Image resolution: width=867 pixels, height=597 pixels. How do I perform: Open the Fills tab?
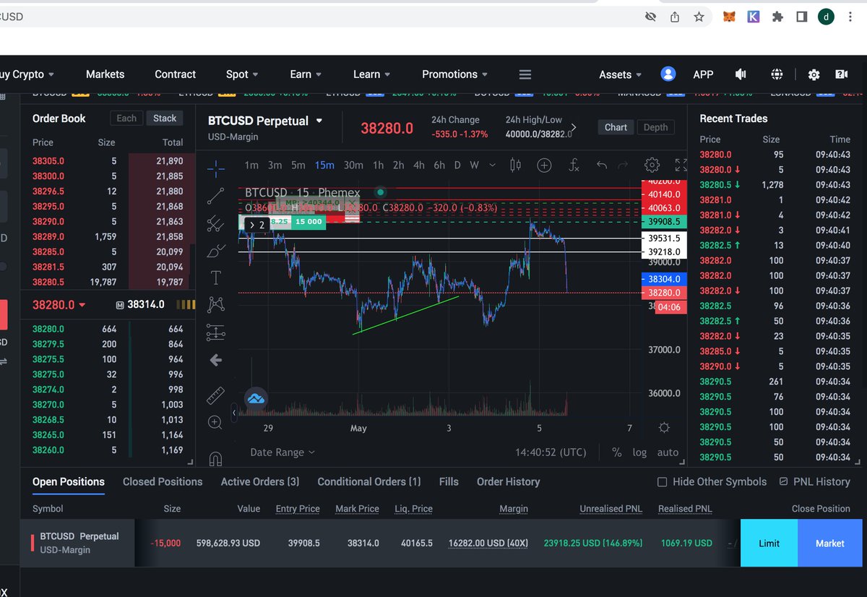click(x=449, y=481)
